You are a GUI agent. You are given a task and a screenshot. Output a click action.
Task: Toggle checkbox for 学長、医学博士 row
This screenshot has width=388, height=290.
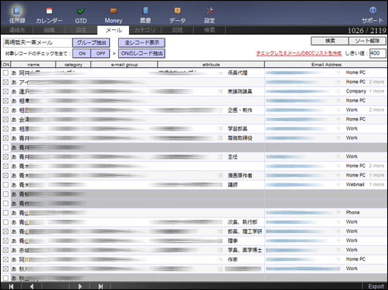pyautogui.click(x=5, y=250)
